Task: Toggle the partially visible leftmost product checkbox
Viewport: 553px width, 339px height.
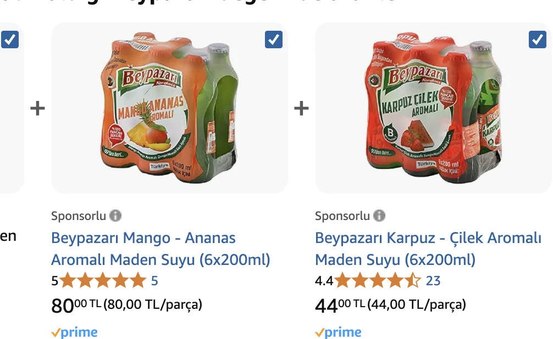Action: 10,39
